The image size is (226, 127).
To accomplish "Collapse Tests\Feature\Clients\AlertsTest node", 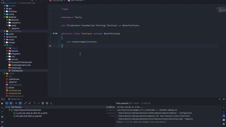I will [x=10, y=110].
